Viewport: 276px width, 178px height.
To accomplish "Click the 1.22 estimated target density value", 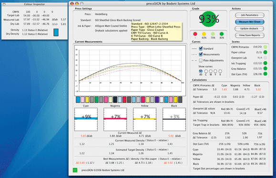I will [x=82, y=153].
